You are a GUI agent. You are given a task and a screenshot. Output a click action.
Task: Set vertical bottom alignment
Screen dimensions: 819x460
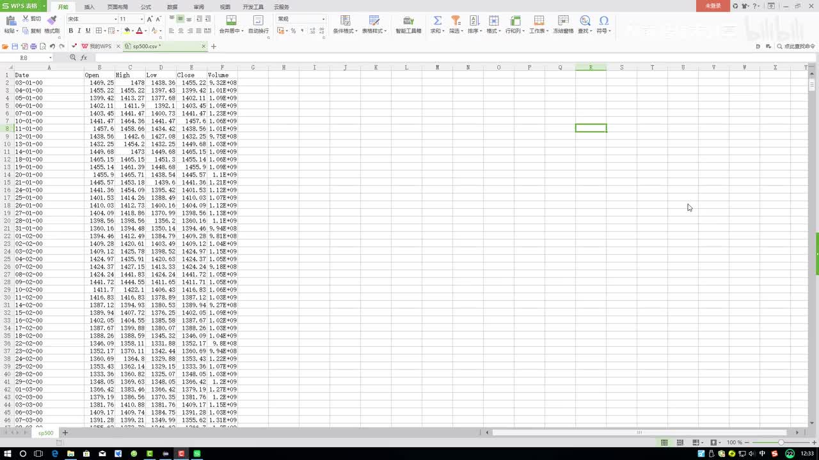coord(189,19)
